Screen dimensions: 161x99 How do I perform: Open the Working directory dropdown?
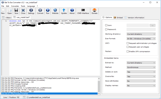point(141,34)
